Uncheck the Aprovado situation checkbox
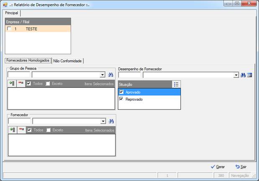The height and width of the screenshot is (181, 259). click(x=121, y=92)
